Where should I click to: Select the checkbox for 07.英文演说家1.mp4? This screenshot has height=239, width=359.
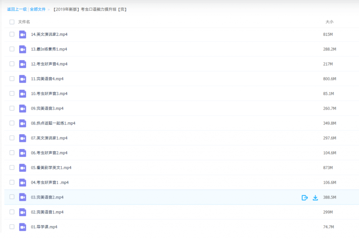coord(12,138)
